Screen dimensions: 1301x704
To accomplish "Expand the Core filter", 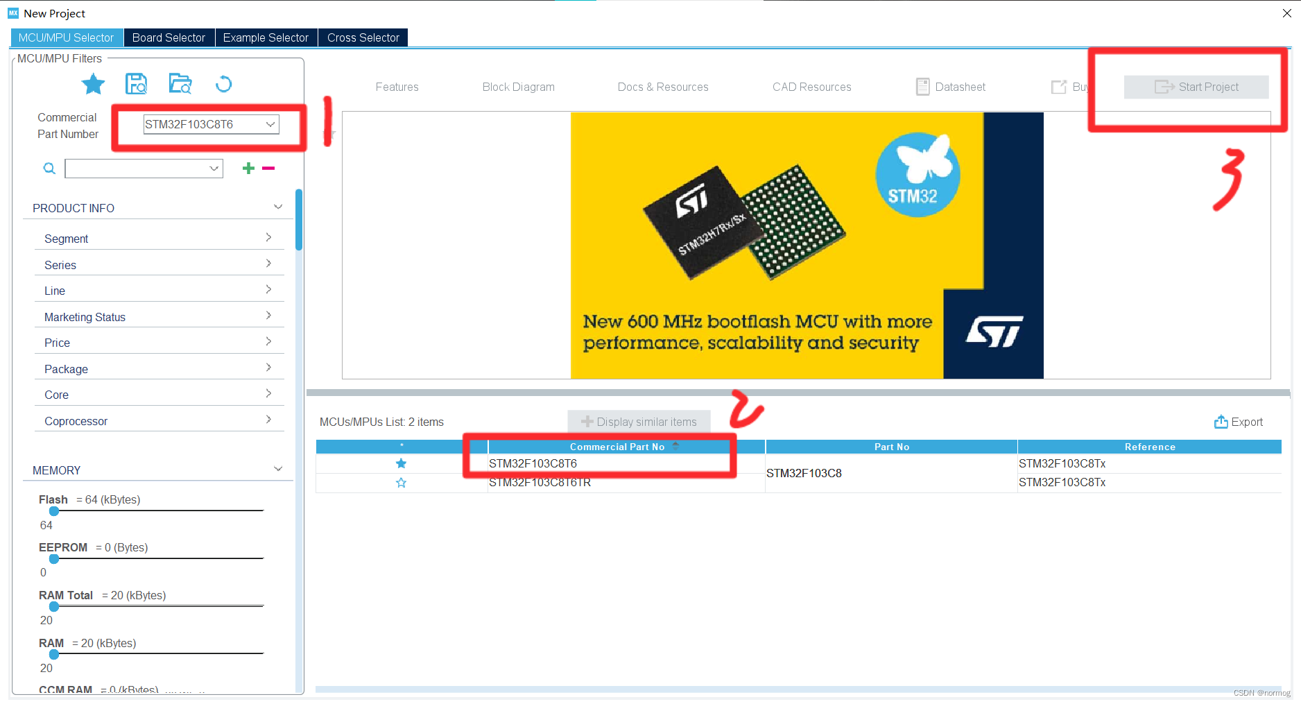I will click(268, 394).
